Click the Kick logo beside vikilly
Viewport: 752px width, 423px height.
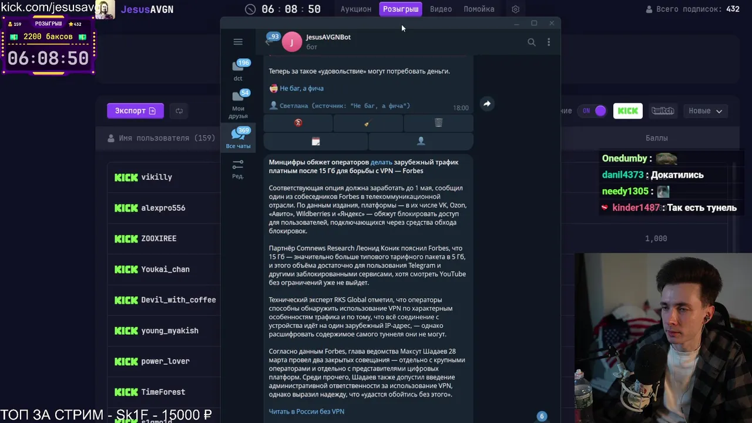click(126, 177)
